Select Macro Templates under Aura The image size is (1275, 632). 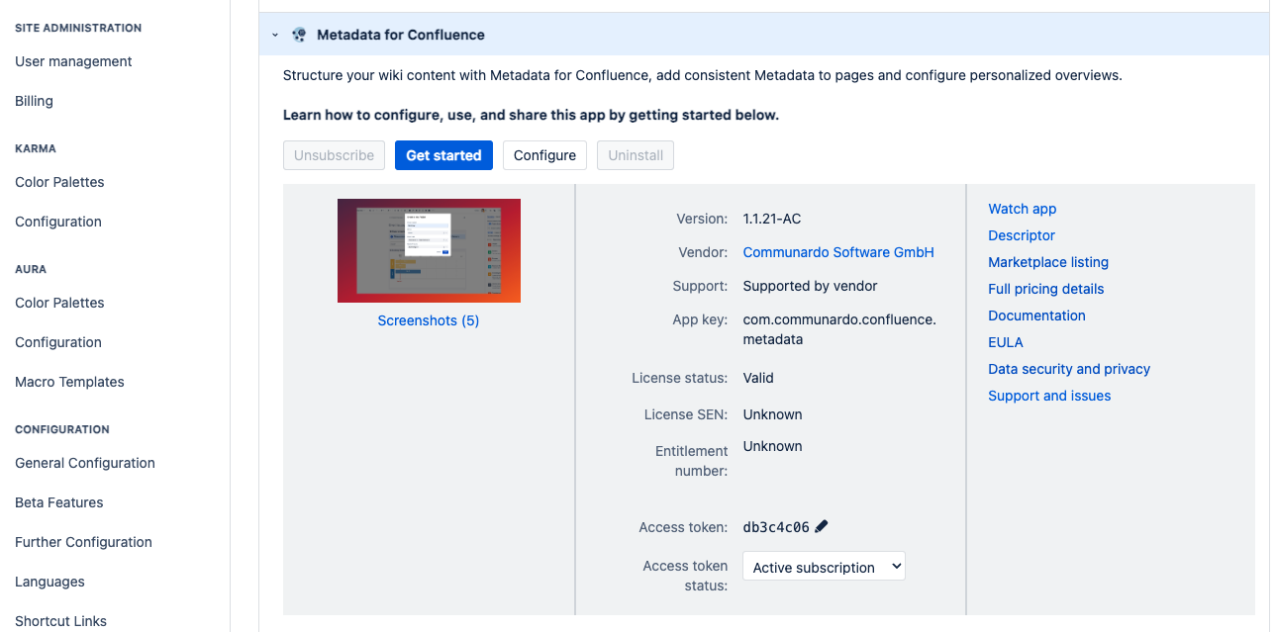click(x=69, y=382)
